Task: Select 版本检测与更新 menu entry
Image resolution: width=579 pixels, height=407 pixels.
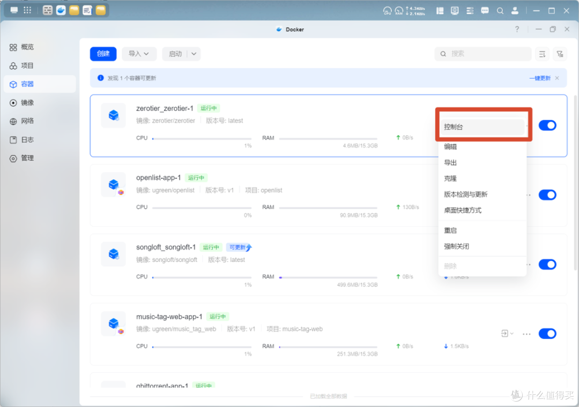Action: click(482, 194)
